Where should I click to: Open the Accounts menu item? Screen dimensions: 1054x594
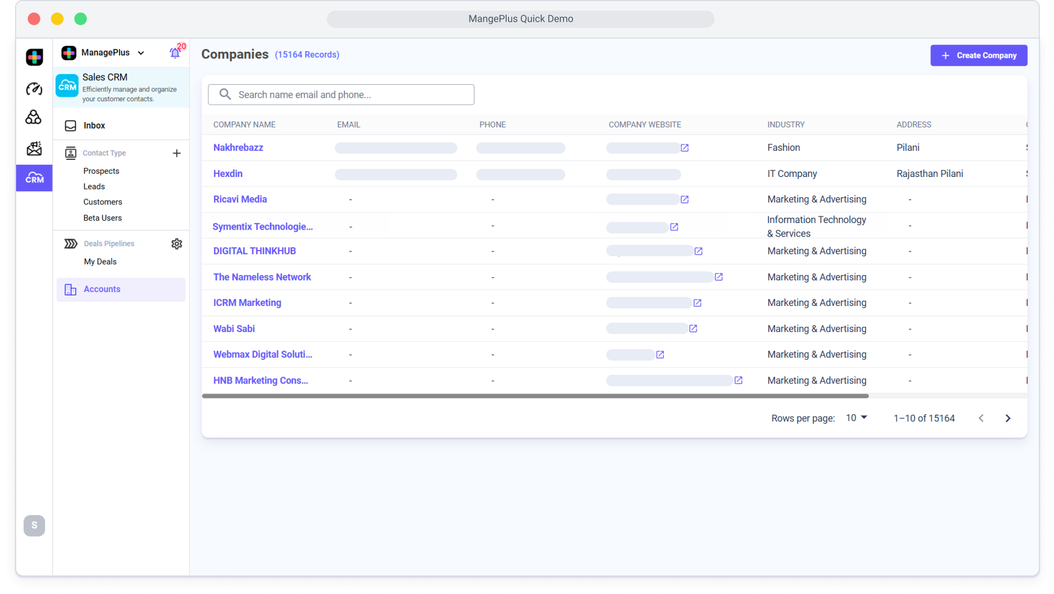pos(102,289)
